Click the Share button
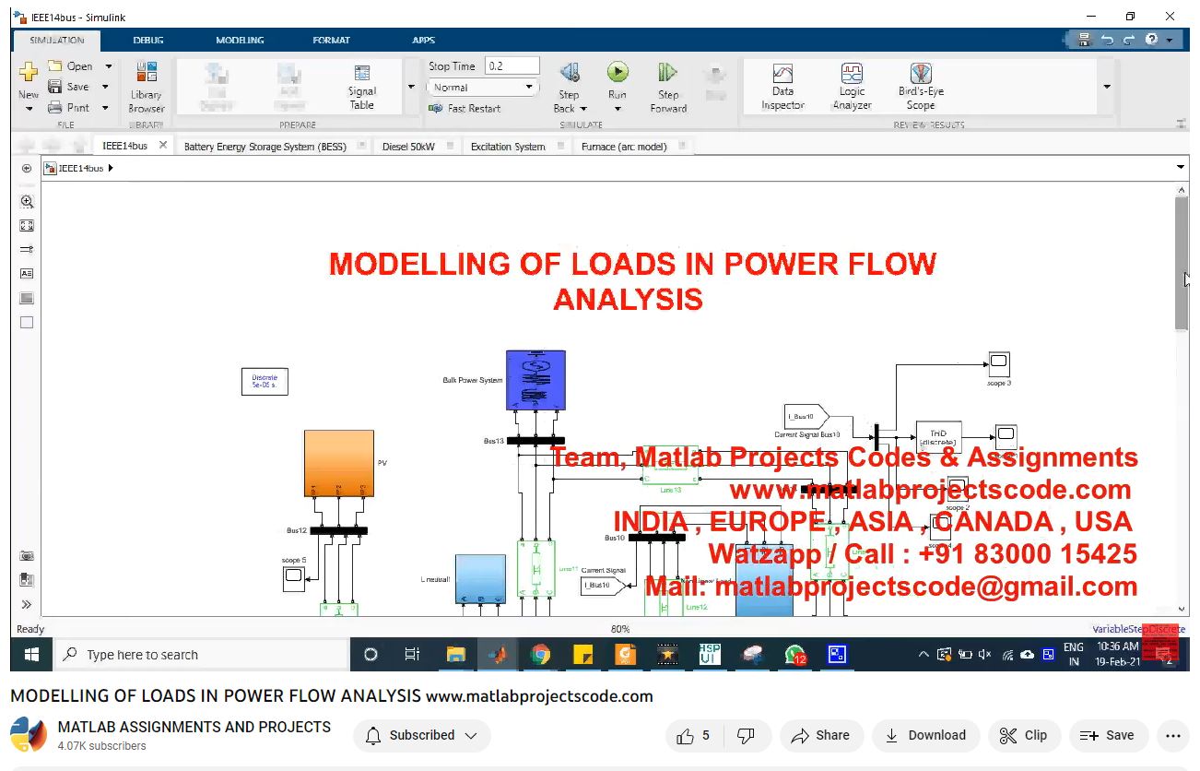Viewport: 1200px width, 771px height. coord(820,735)
